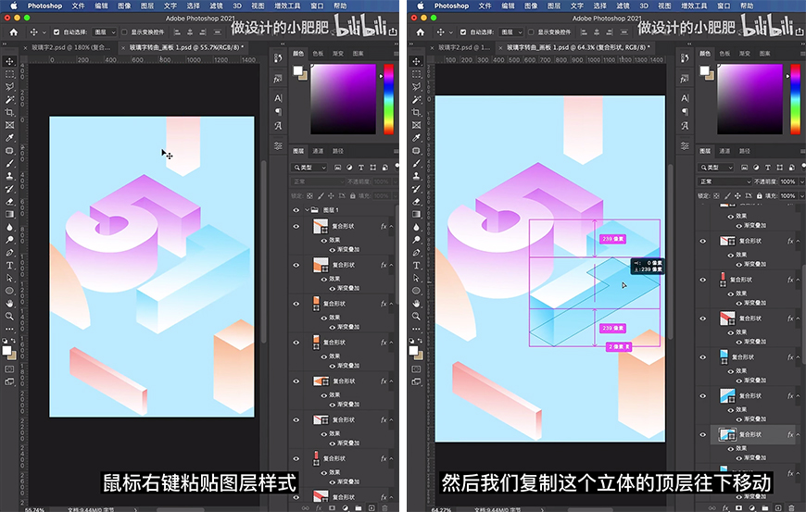This screenshot has height=512, width=806.
Task: Switch to 色板 tab in left color panel
Action: (318, 54)
